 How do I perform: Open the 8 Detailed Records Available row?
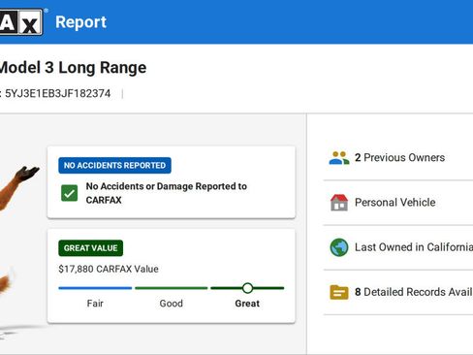[398, 292]
